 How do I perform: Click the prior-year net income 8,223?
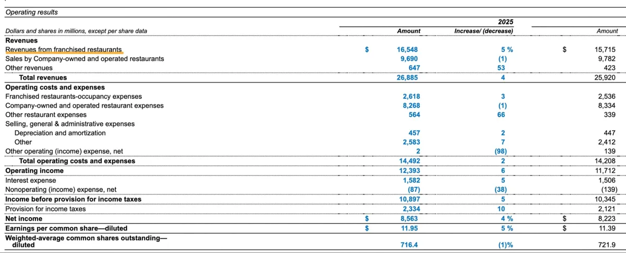click(608, 219)
